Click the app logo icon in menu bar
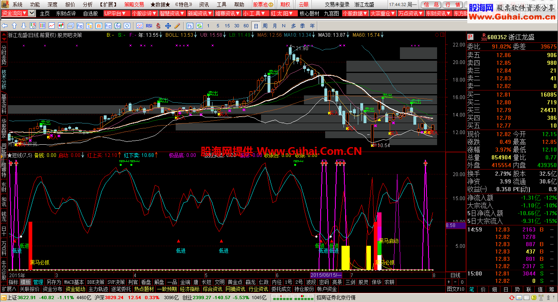Image resolution: width=558 pixels, height=302 pixels. coord(5,4)
